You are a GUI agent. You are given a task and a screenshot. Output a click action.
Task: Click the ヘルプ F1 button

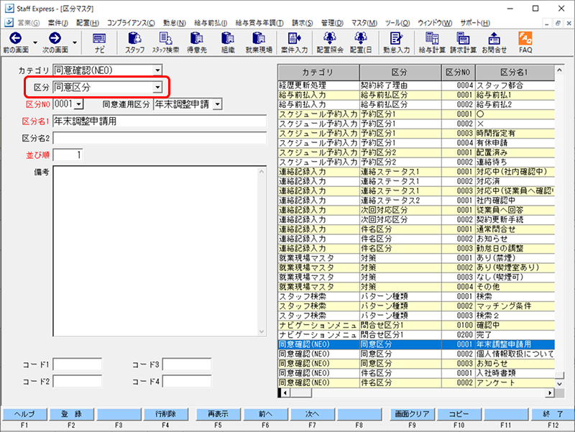[24, 414]
